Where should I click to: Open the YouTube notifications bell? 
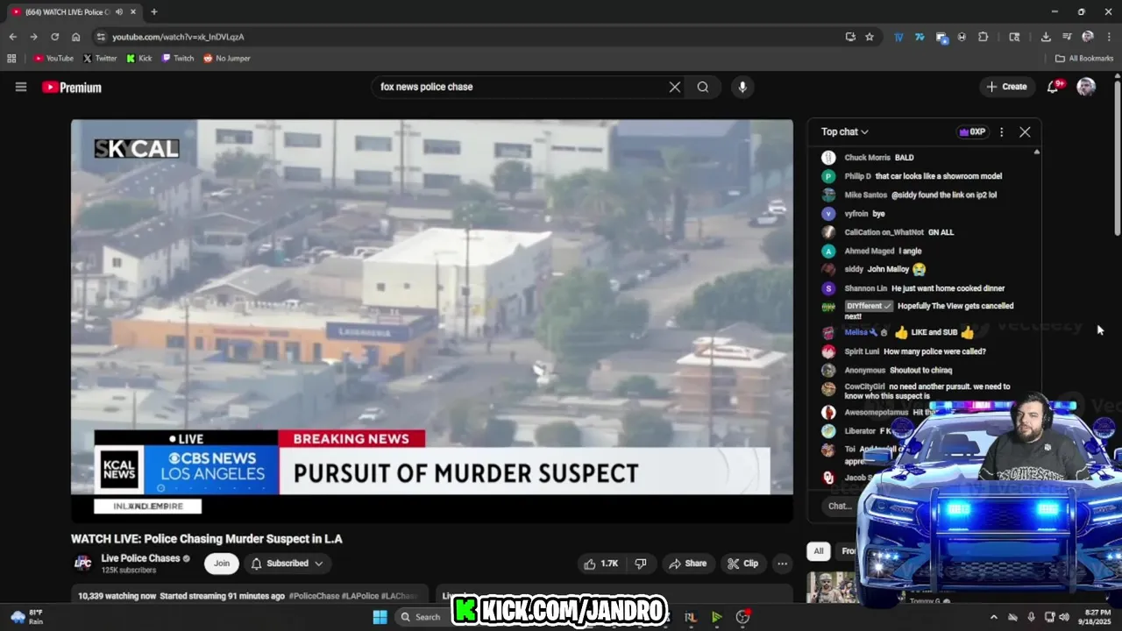click(1054, 87)
